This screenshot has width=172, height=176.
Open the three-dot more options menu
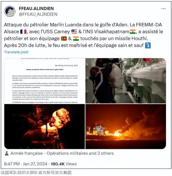[x=163, y=9]
